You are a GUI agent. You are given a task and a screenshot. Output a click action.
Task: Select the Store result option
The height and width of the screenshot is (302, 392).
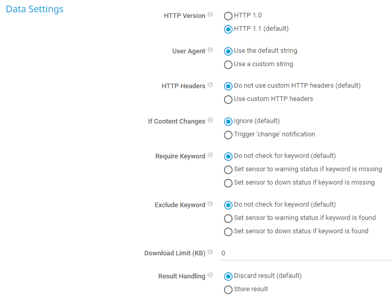pyautogui.click(x=229, y=290)
